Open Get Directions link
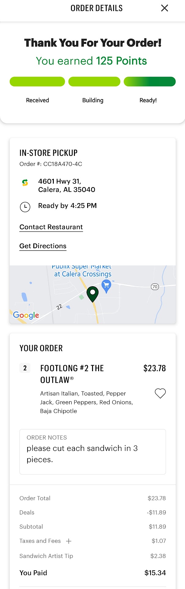 pyautogui.click(x=43, y=246)
